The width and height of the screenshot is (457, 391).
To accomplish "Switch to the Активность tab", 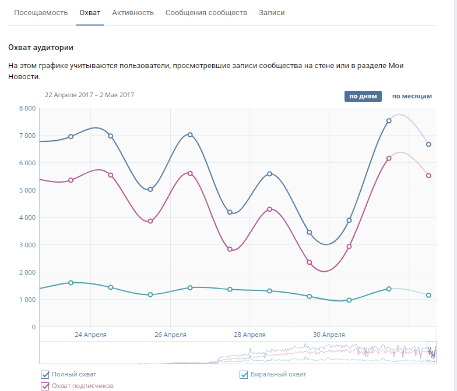I will pos(133,13).
